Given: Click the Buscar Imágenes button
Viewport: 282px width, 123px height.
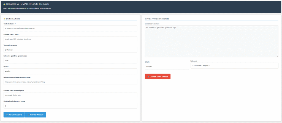Looking at the screenshot, I should pos(14,115).
